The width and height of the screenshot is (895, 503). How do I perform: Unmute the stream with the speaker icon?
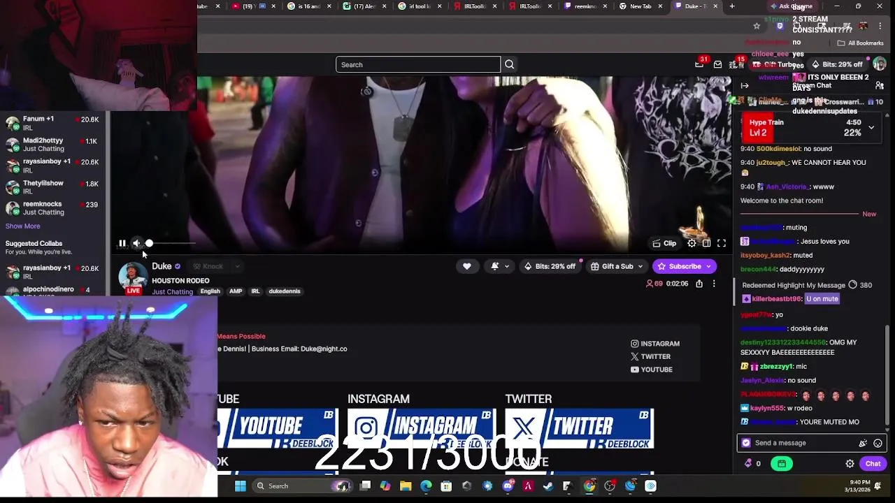pyautogui.click(x=136, y=243)
